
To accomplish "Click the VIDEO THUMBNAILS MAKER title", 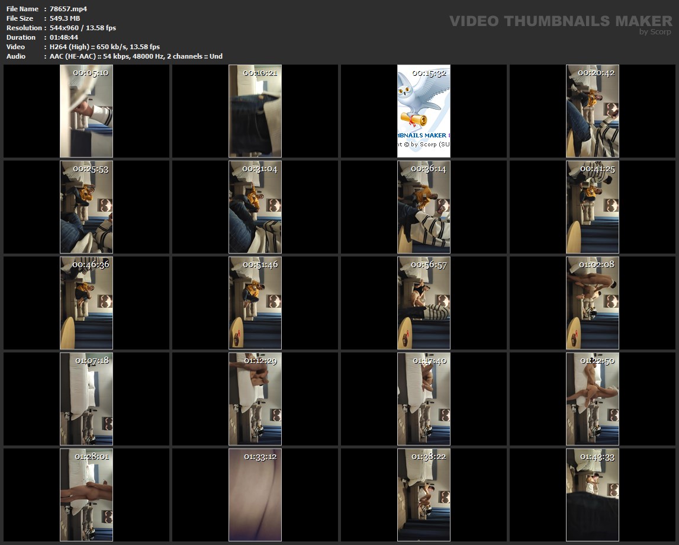I will pos(561,21).
